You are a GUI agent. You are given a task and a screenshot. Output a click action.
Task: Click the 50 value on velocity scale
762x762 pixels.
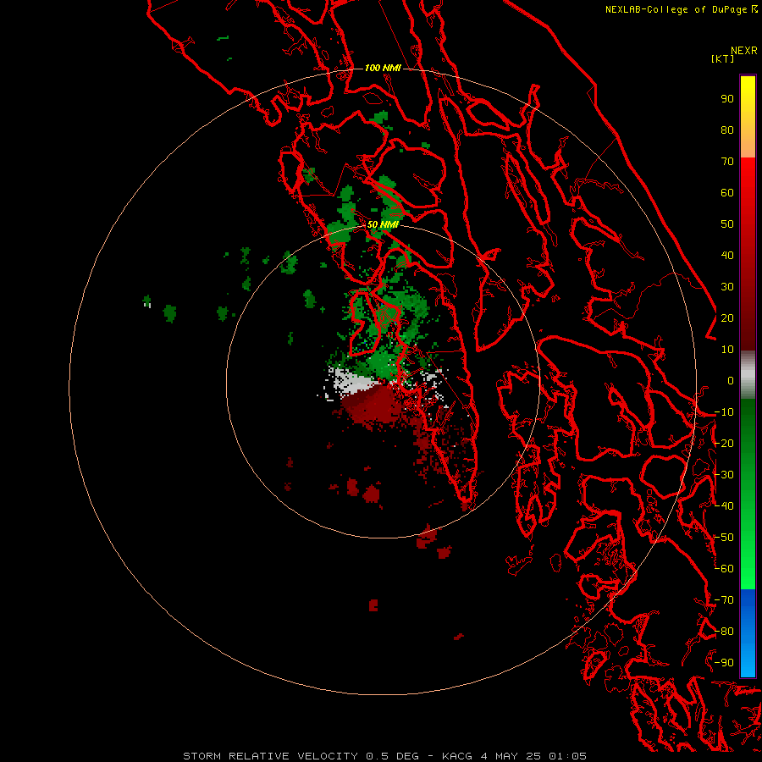[727, 224]
